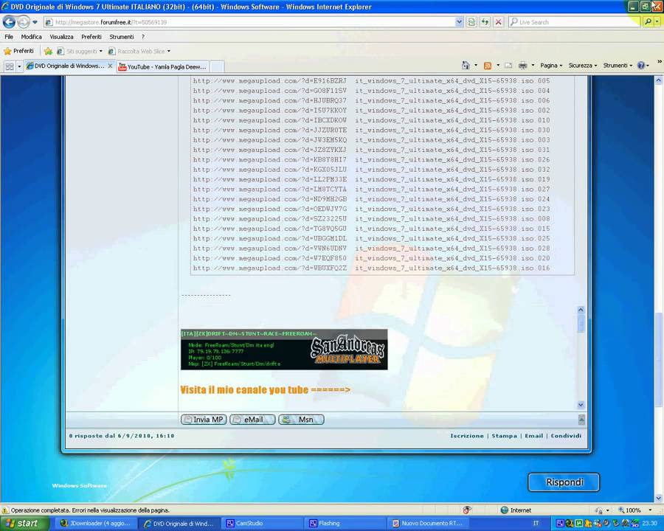The width and height of the screenshot is (664, 531).
Task: Stop loading with the red X icon
Action: [499, 22]
